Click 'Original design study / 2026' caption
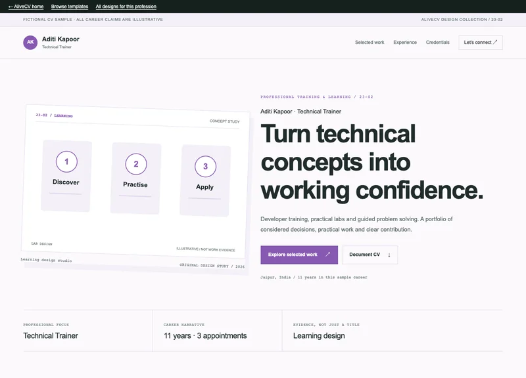The image size is (526, 378). point(212,266)
